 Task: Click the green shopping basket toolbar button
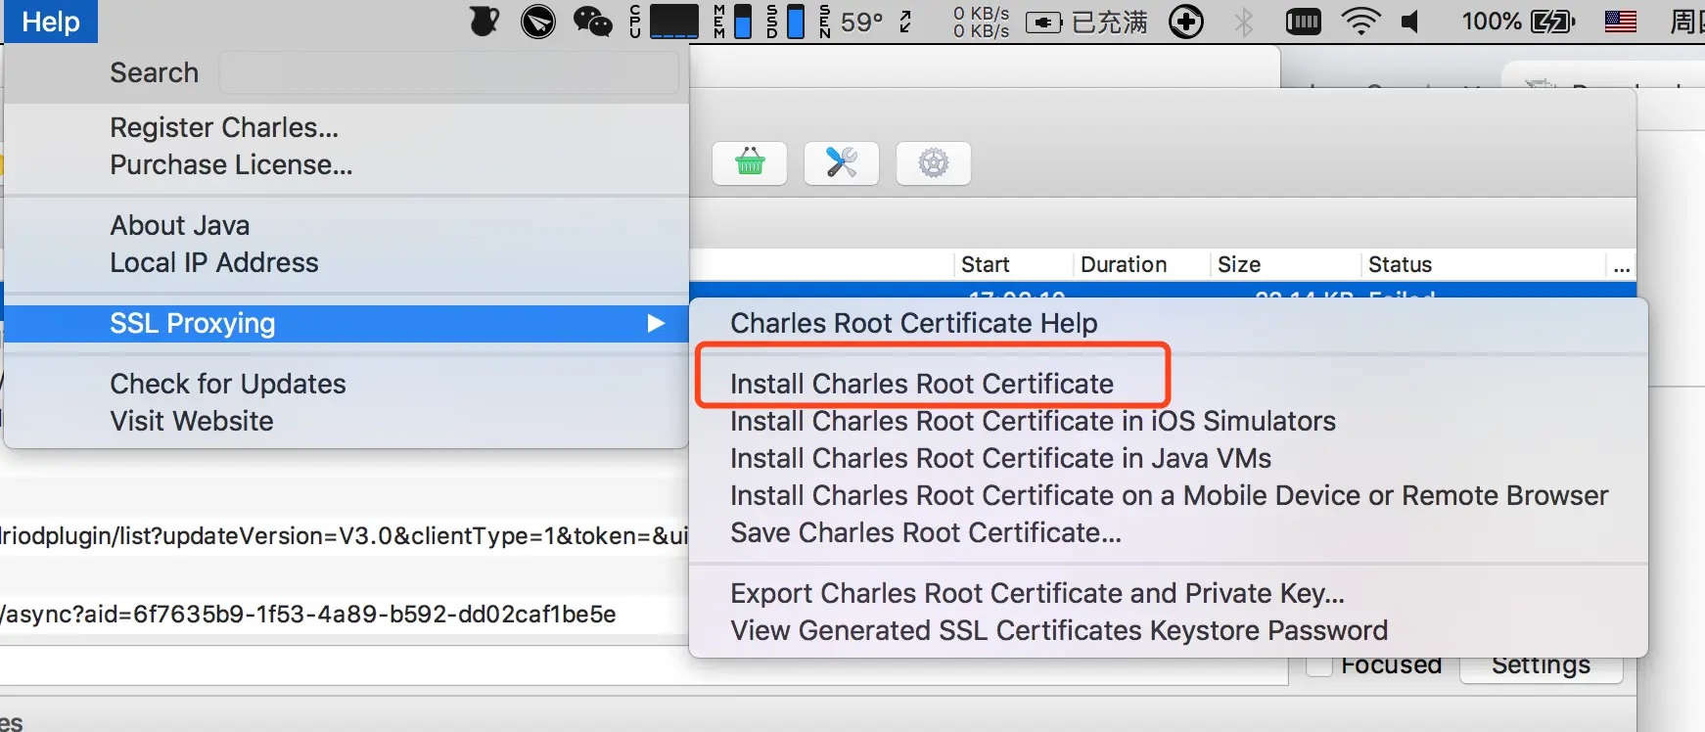coord(750,162)
